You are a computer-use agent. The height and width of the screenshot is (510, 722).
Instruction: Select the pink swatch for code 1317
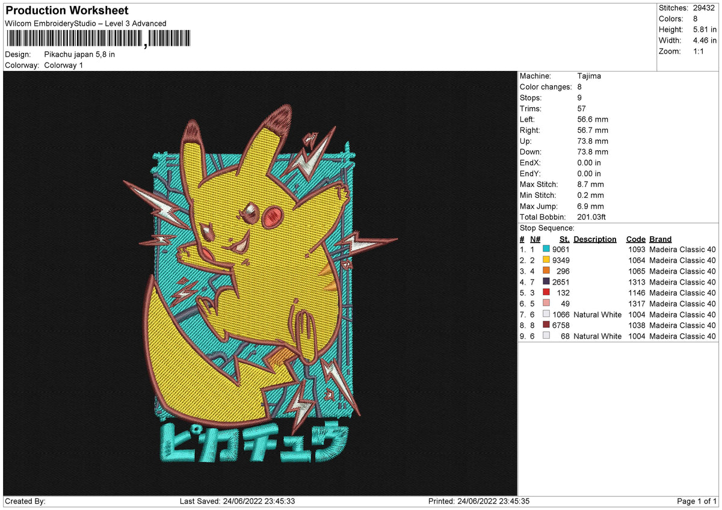[548, 303]
